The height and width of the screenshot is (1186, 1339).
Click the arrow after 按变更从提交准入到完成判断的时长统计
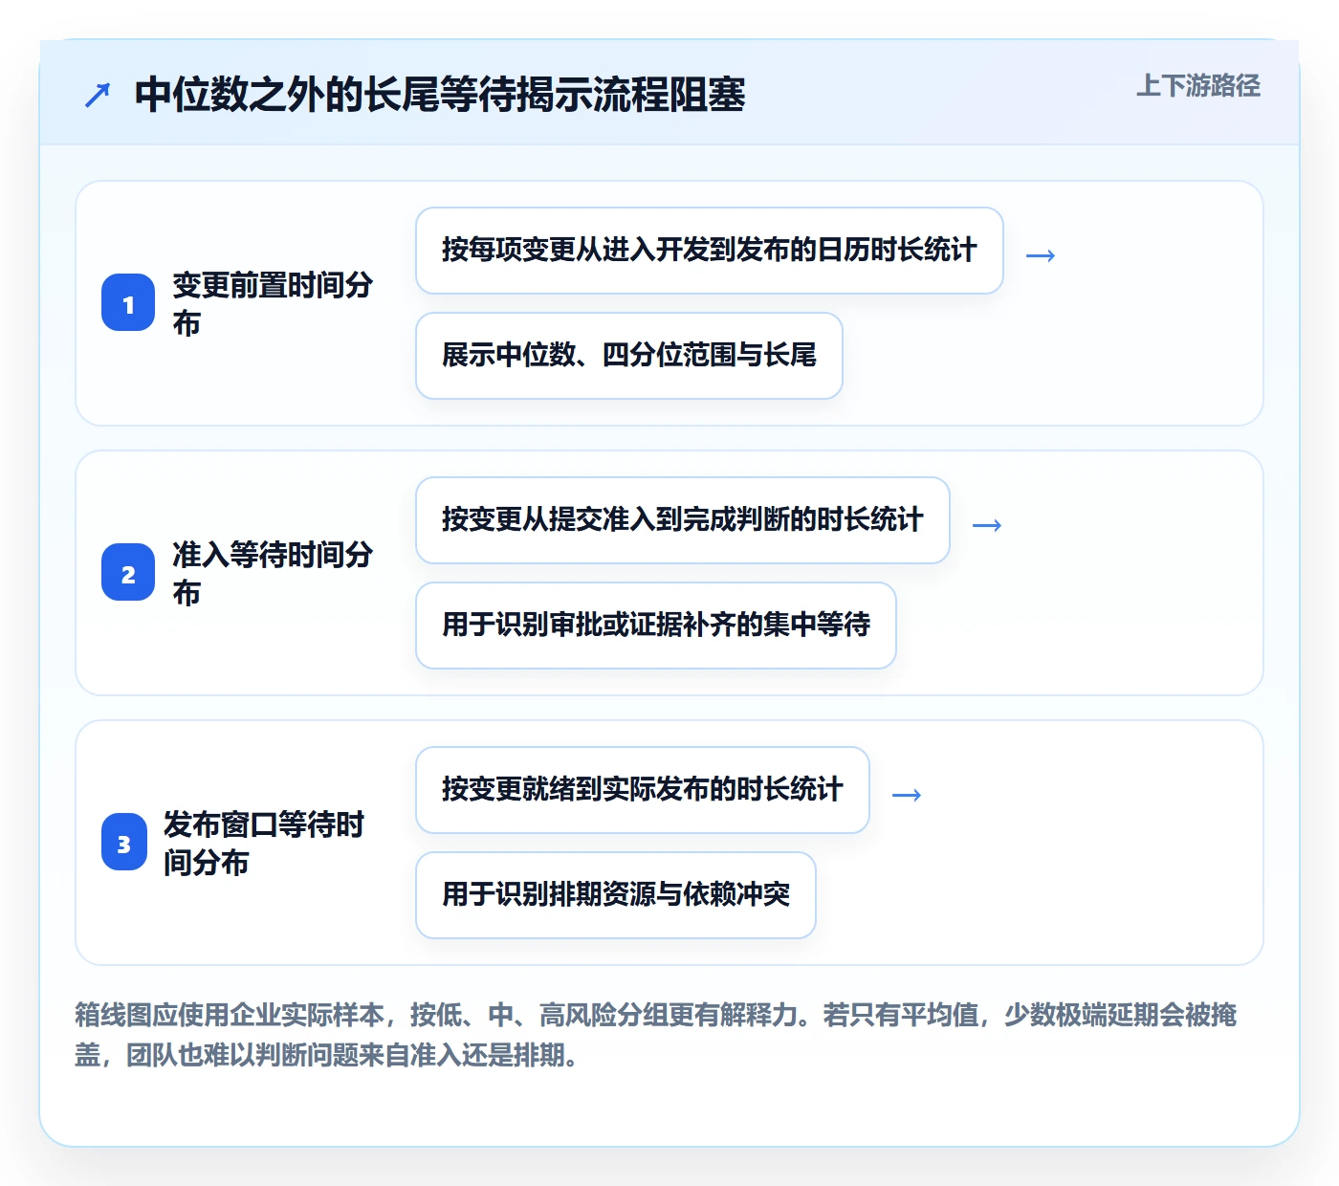click(987, 525)
